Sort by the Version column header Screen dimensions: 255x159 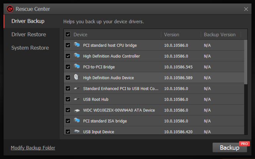point(171,34)
